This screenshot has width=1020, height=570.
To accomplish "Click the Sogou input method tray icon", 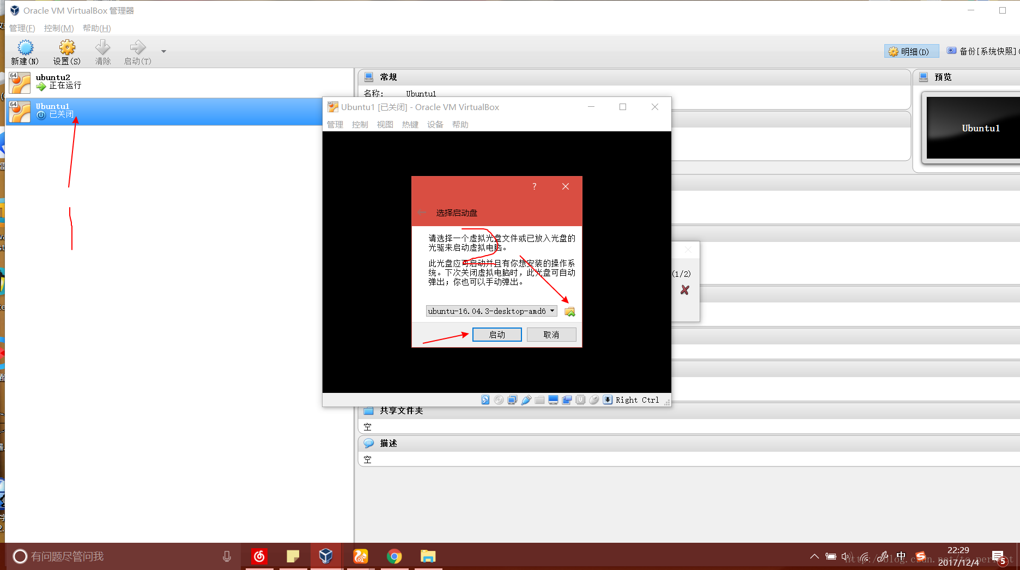I will coord(921,556).
